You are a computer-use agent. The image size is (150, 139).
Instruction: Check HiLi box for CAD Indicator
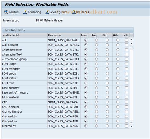[x=126, y=107]
